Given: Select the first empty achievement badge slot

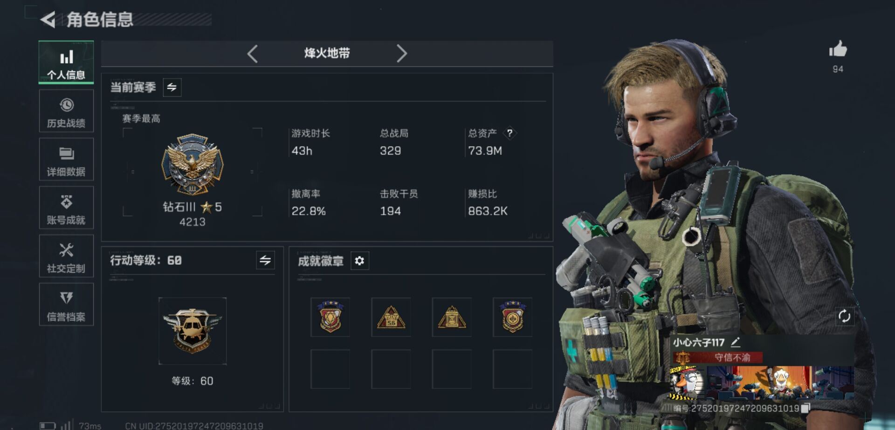Looking at the screenshot, I should pyautogui.click(x=330, y=369).
